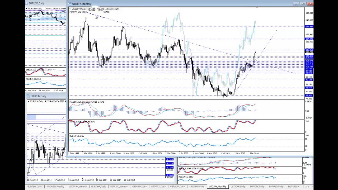Select the RSI(14) 73.6183 indicator label
338x190 pixels.
click(186, 177)
